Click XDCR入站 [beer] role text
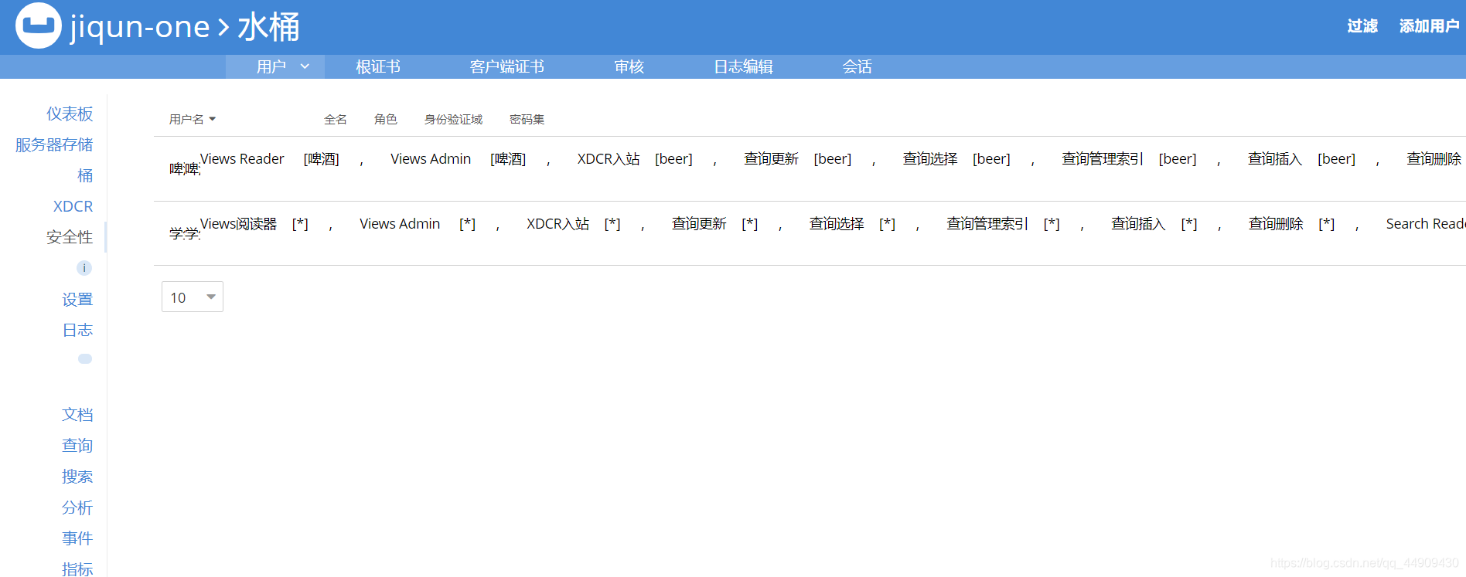The image size is (1466, 577). tap(635, 158)
